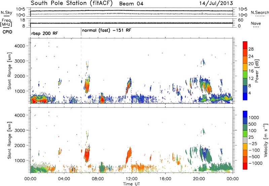The height and width of the screenshot is (186, 269).
Task: Click the 'Slant Range [km]' label of power panel
Action: click(9, 71)
